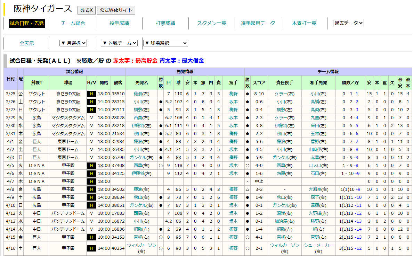Select the スタメン一覧 tab

212,23
